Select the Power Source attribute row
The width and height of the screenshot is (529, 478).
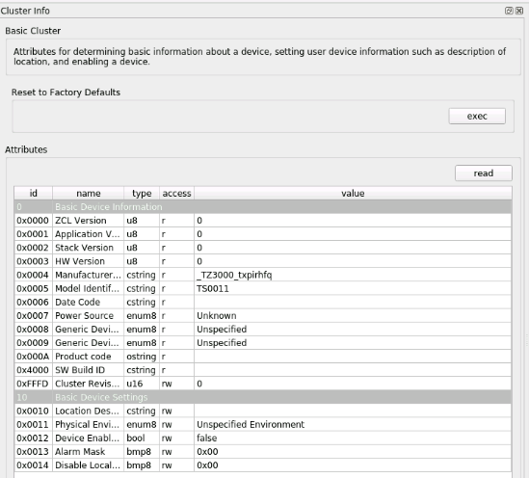(263, 316)
